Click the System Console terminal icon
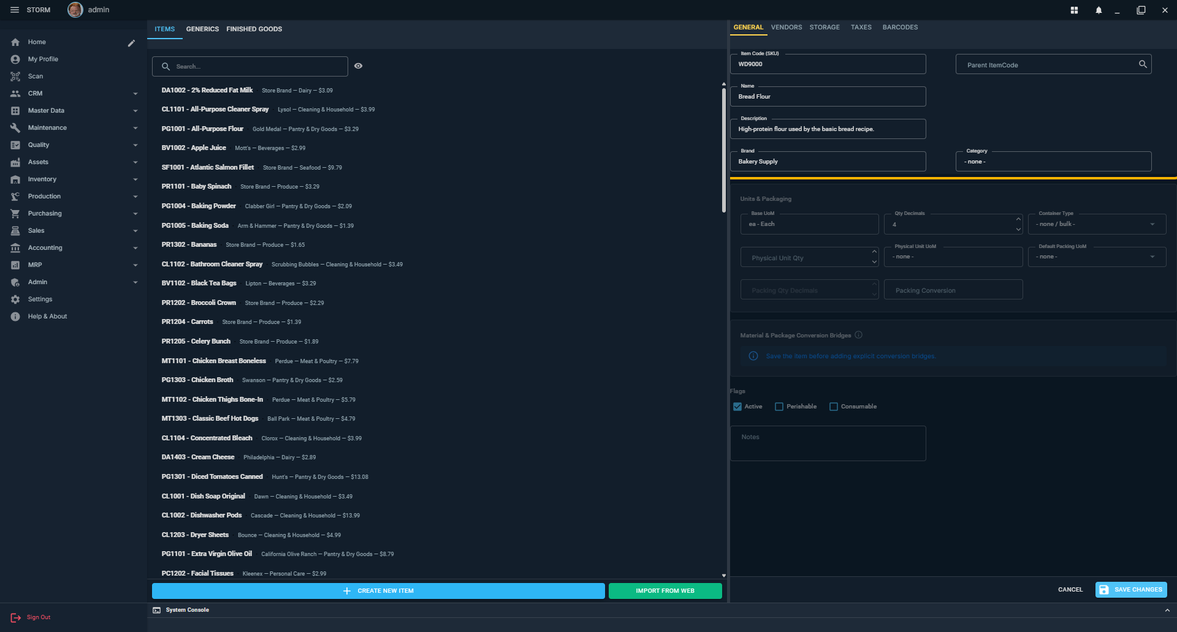The width and height of the screenshot is (1177, 632). [156, 610]
